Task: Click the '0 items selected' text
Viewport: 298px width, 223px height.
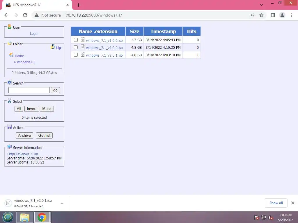Action: pyautogui.click(x=34, y=117)
